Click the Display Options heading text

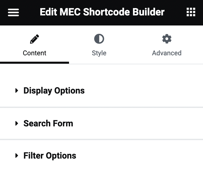click(54, 91)
